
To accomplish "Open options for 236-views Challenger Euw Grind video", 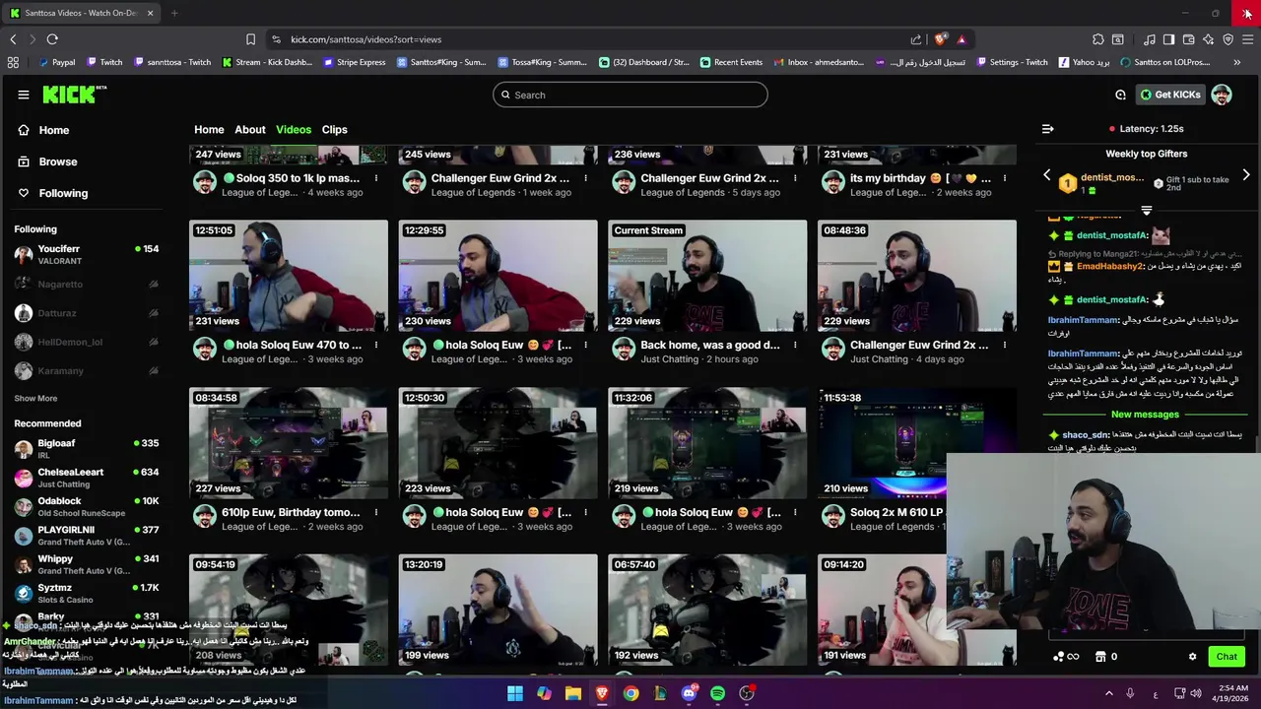I will point(794,178).
